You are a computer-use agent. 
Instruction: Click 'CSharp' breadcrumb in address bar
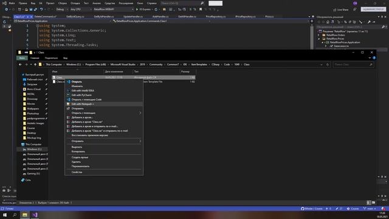pyautogui.click(x=215, y=64)
